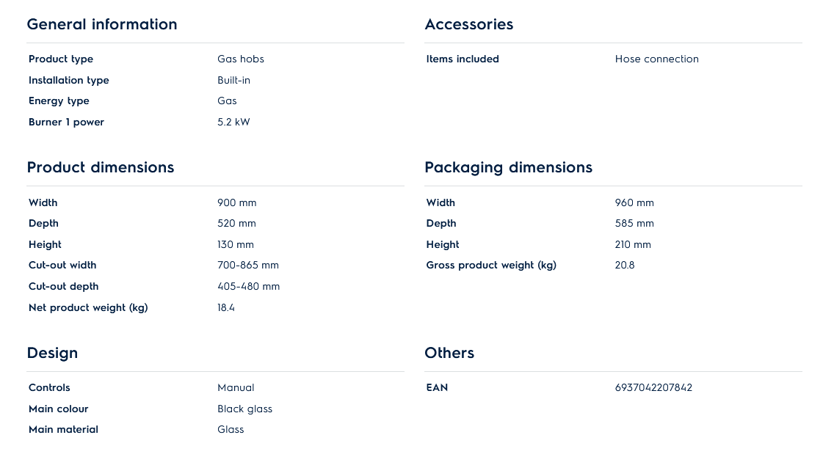Select the EAN number 6937042207842

(653, 387)
